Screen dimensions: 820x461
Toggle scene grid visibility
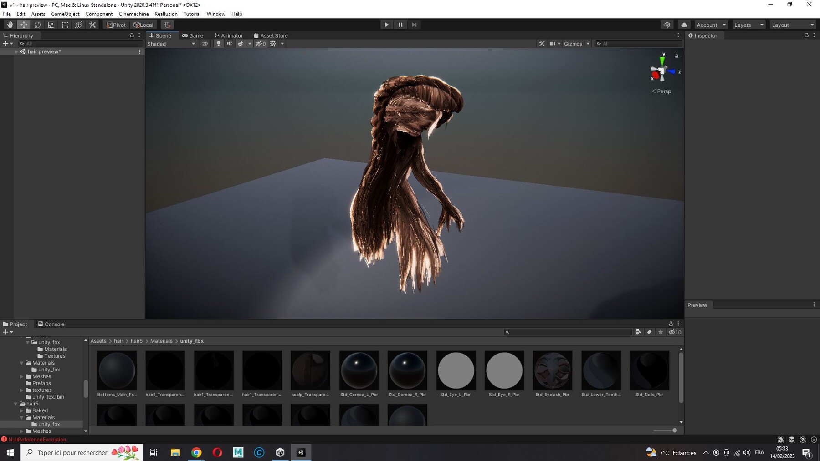pyautogui.click(x=273, y=44)
